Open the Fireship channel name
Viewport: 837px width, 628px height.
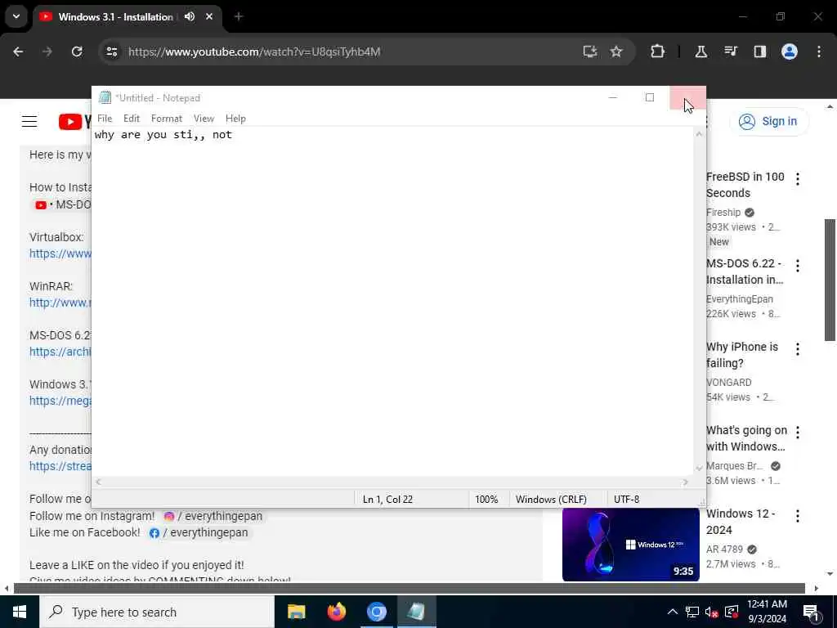(723, 213)
